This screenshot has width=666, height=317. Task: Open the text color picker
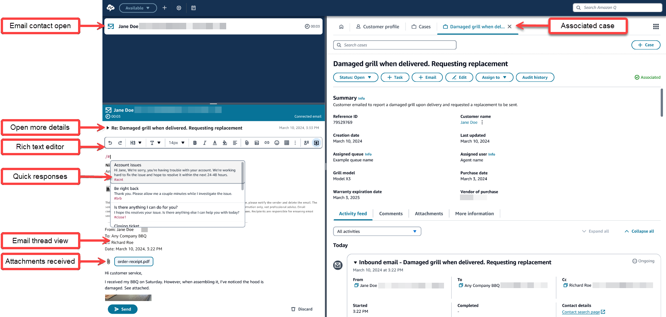(215, 143)
